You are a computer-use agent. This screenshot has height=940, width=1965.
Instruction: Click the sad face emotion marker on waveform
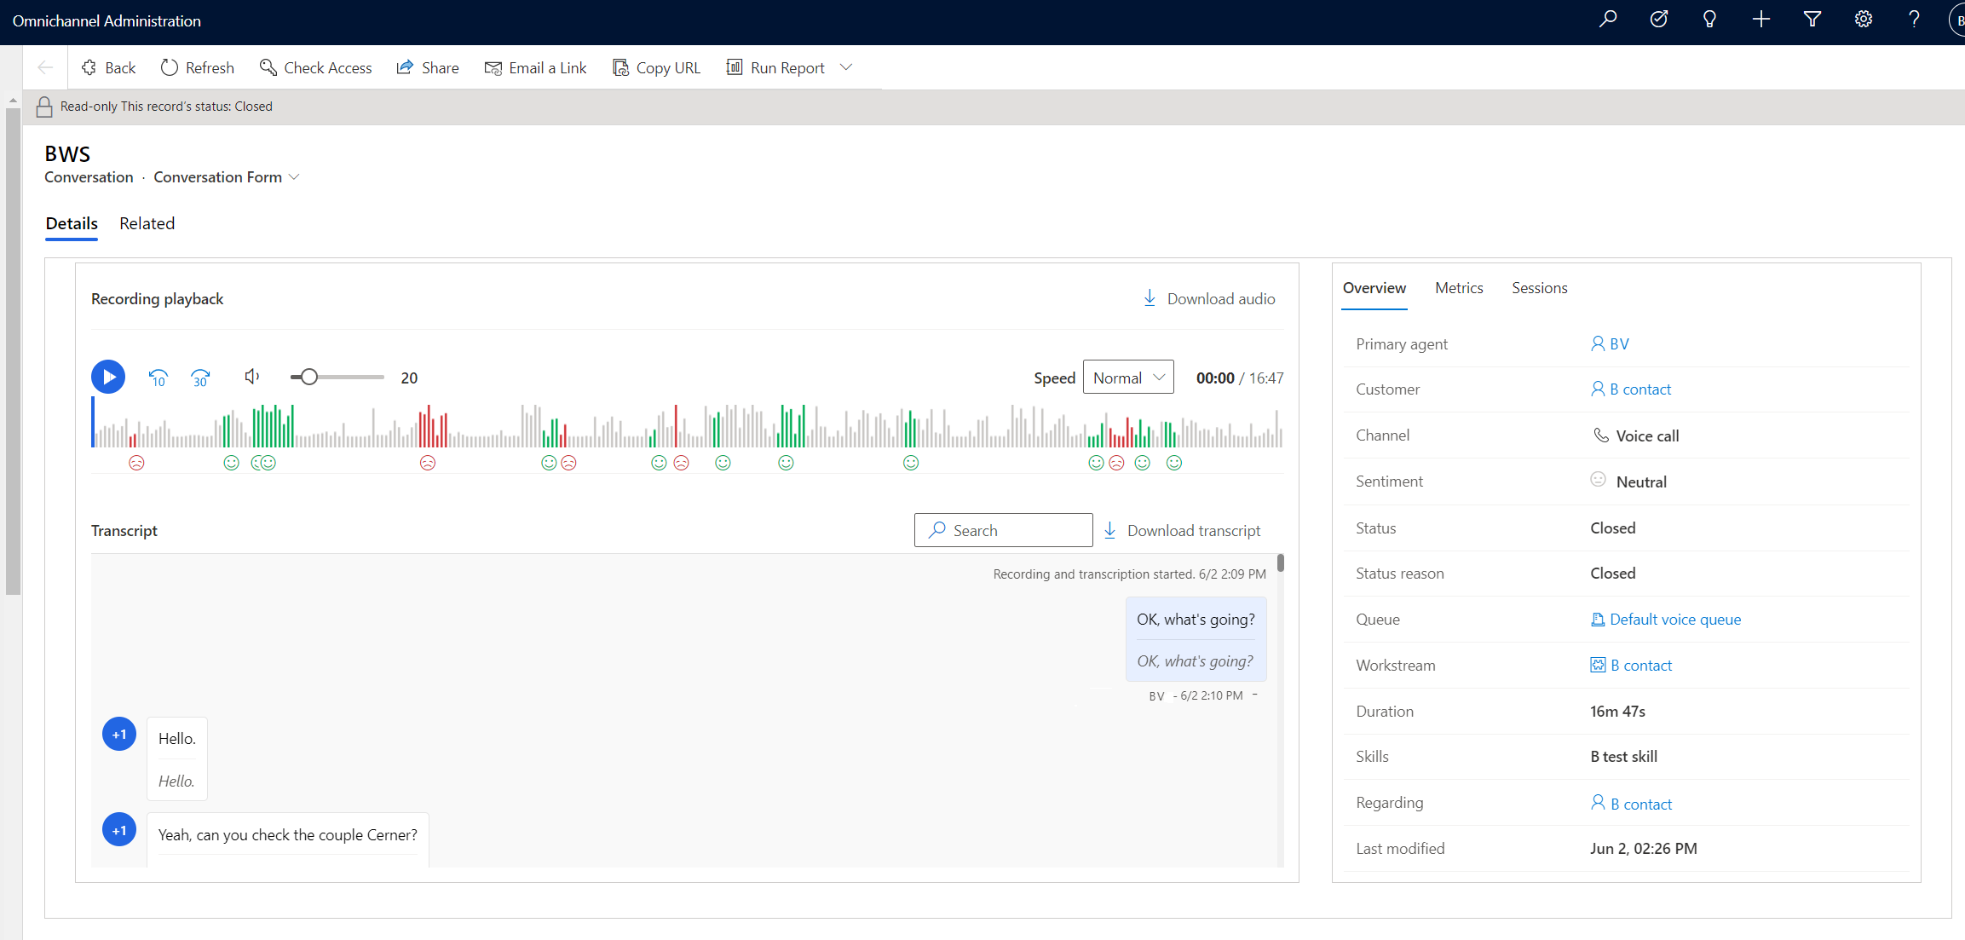(136, 463)
